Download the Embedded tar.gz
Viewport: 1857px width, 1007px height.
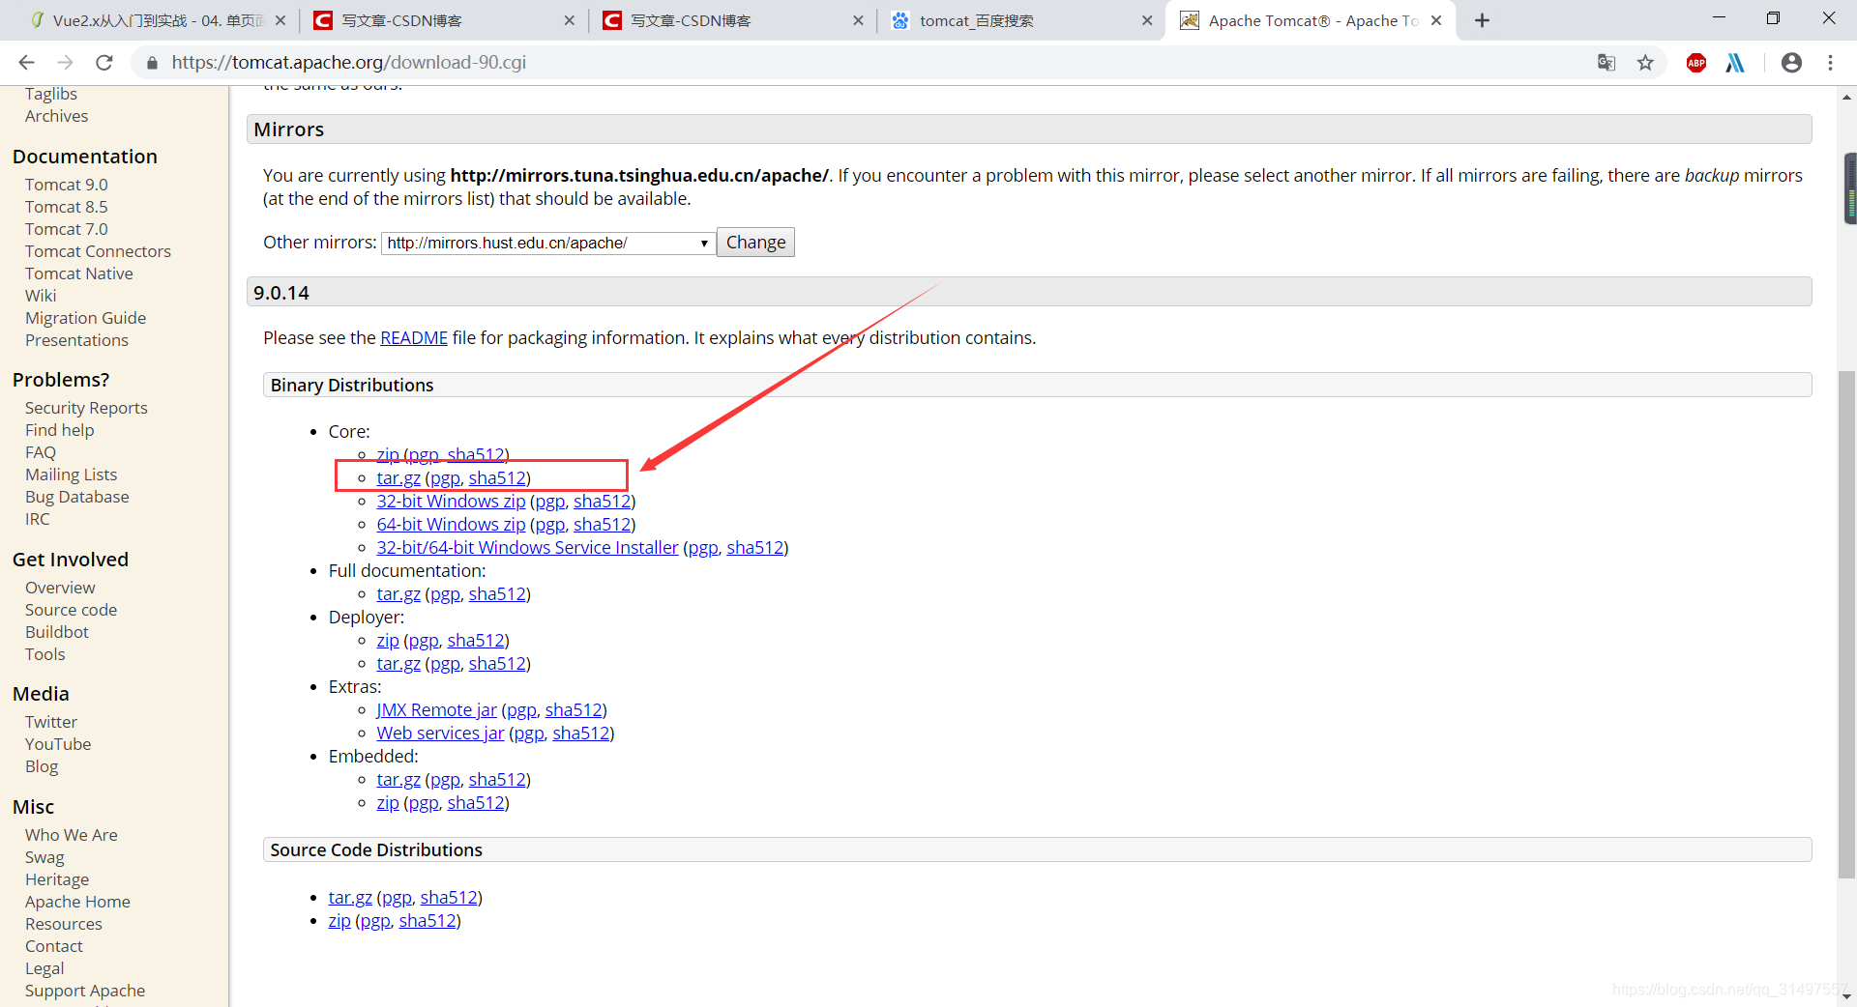point(398,780)
